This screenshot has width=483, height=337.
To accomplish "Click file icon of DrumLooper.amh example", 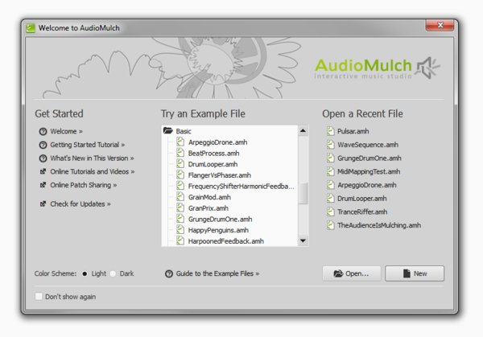I will (x=180, y=164).
